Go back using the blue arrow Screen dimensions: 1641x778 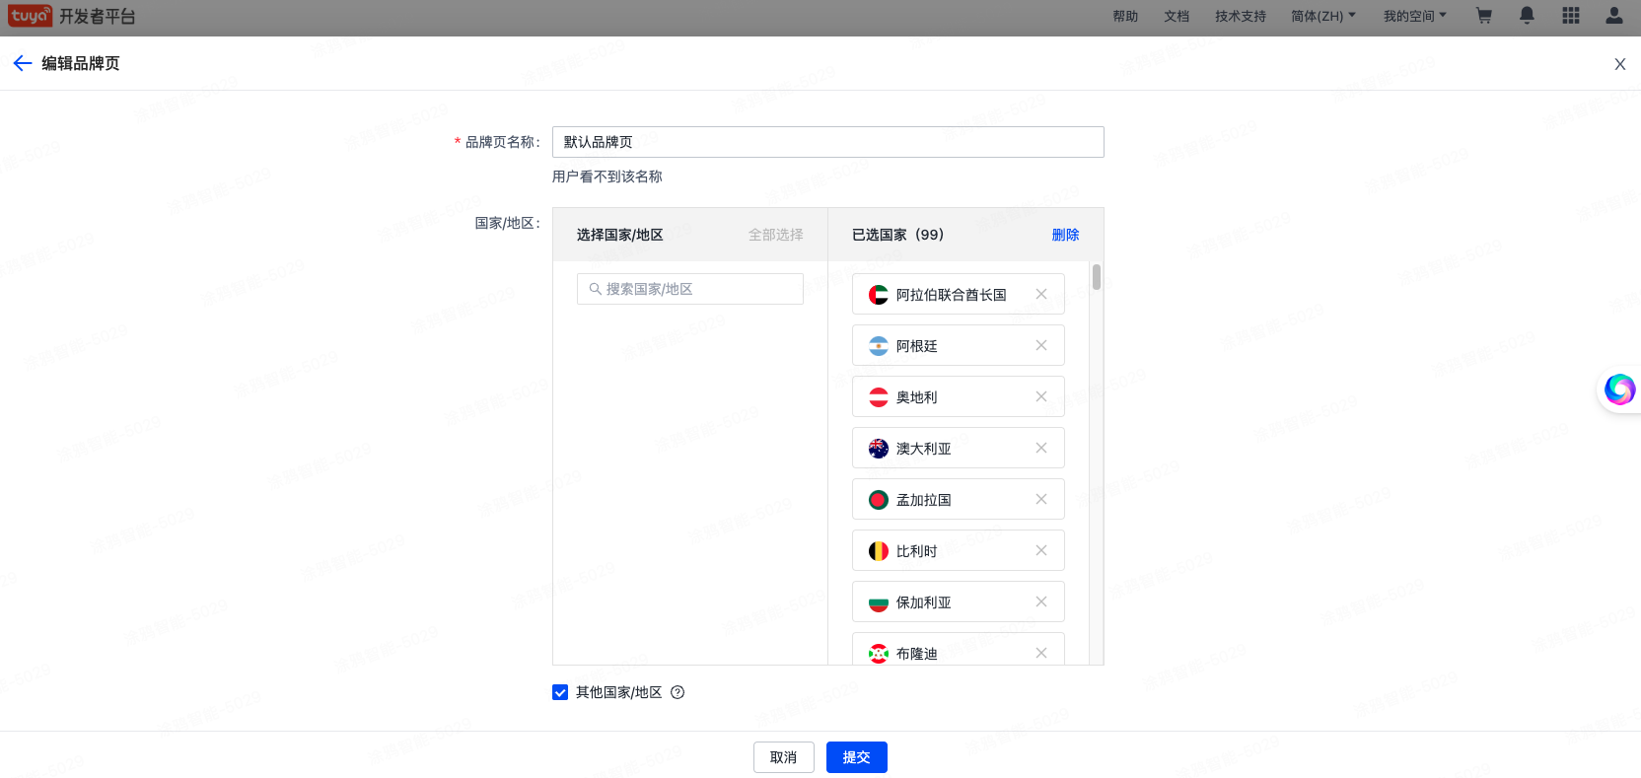point(23,63)
